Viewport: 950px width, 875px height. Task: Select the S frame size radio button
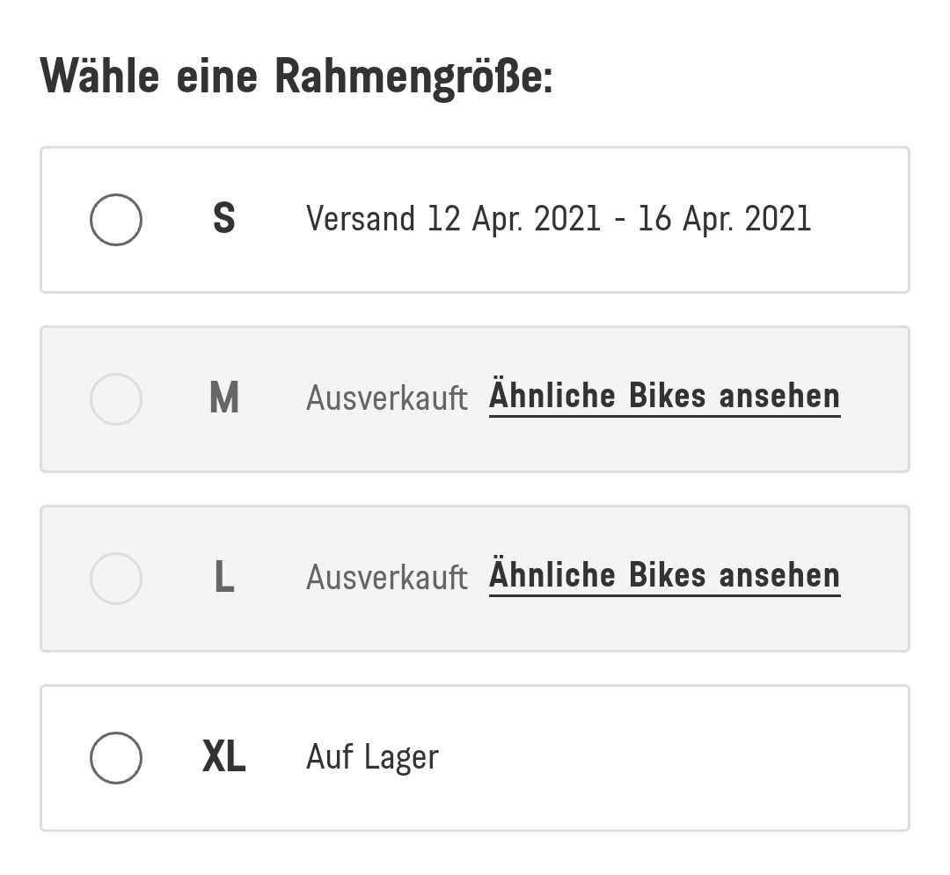pyautogui.click(x=116, y=220)
